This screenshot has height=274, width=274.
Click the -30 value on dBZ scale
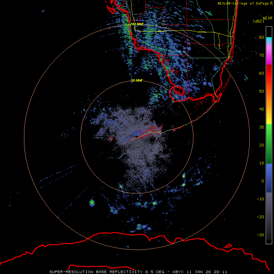coord(260,235)
